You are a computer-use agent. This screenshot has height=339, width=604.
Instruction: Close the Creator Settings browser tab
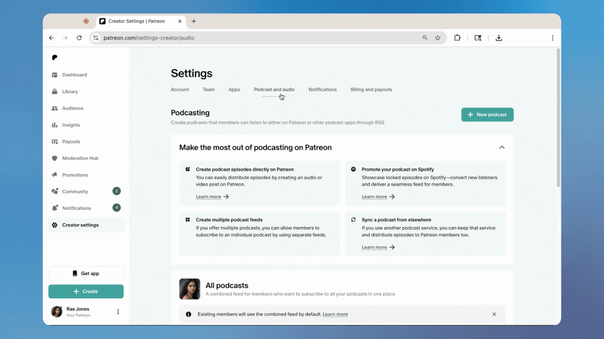pyautogui.click(x=180, y=21)
